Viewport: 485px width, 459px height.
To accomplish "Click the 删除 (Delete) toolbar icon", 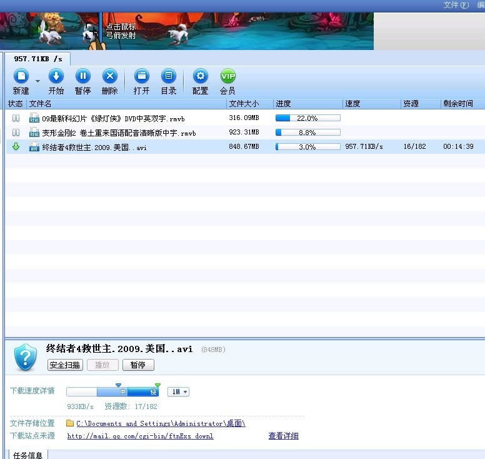I will pyautogui.click(x=109, y=76).
